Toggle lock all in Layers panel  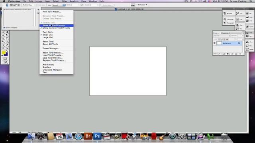point(227,39)
